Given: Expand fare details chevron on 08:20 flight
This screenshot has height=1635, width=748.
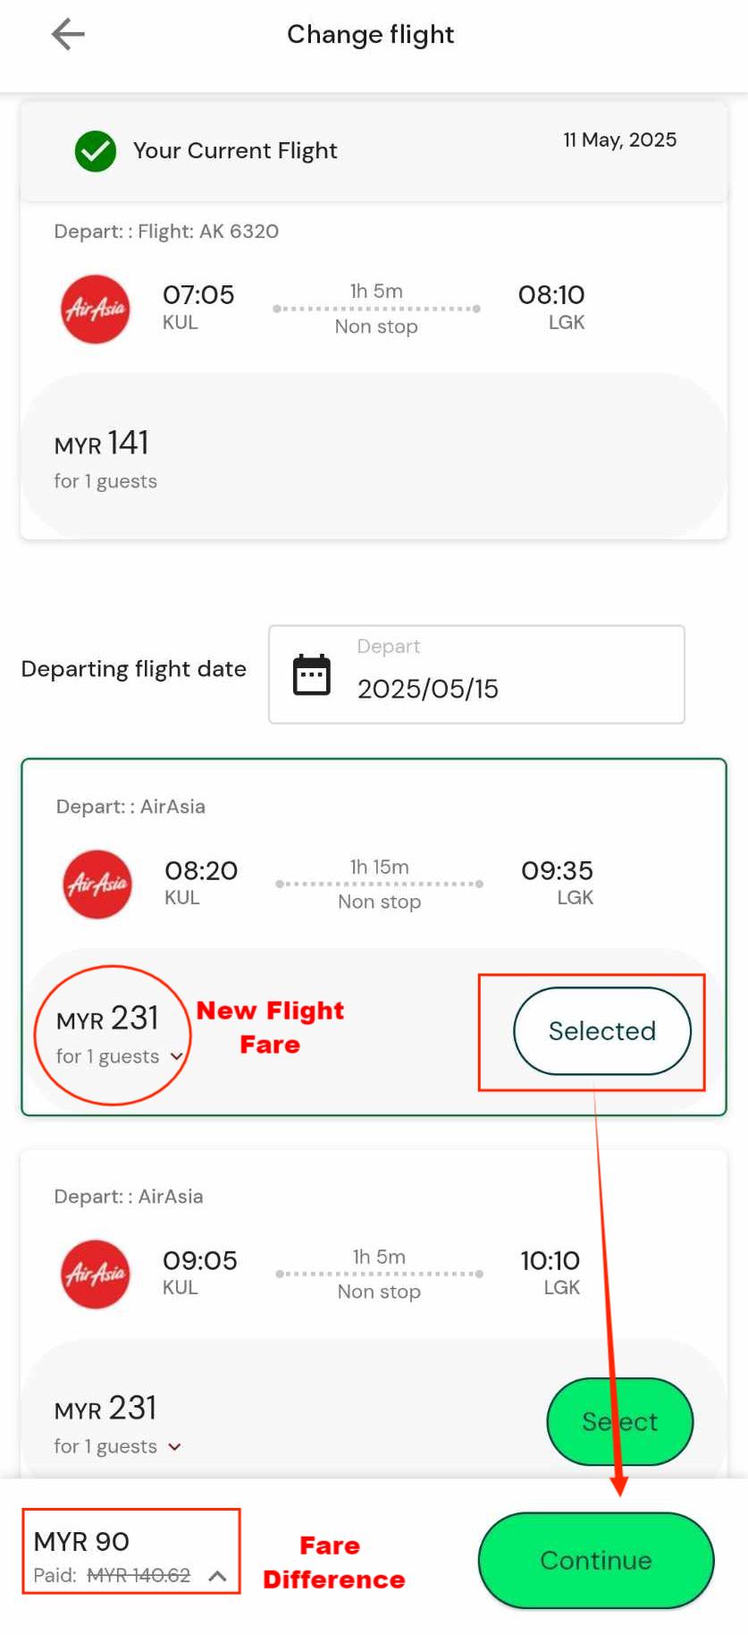Looking at the screenshot, I should 177,1057.
